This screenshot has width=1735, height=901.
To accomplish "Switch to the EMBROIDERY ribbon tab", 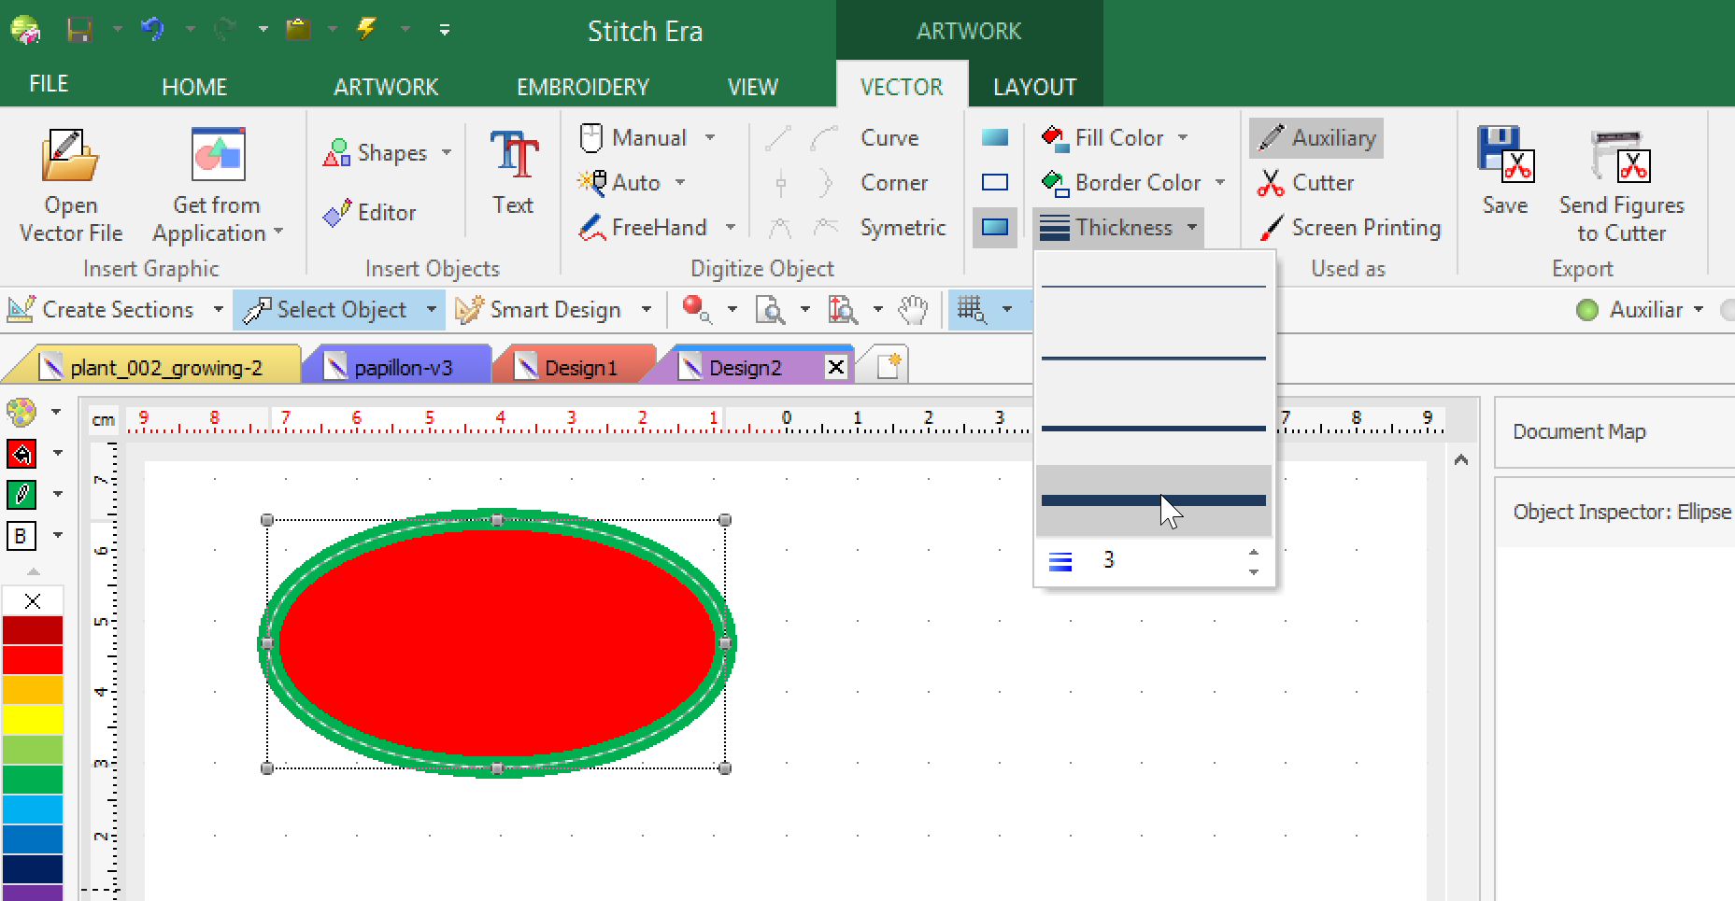I will pos(582,87).
